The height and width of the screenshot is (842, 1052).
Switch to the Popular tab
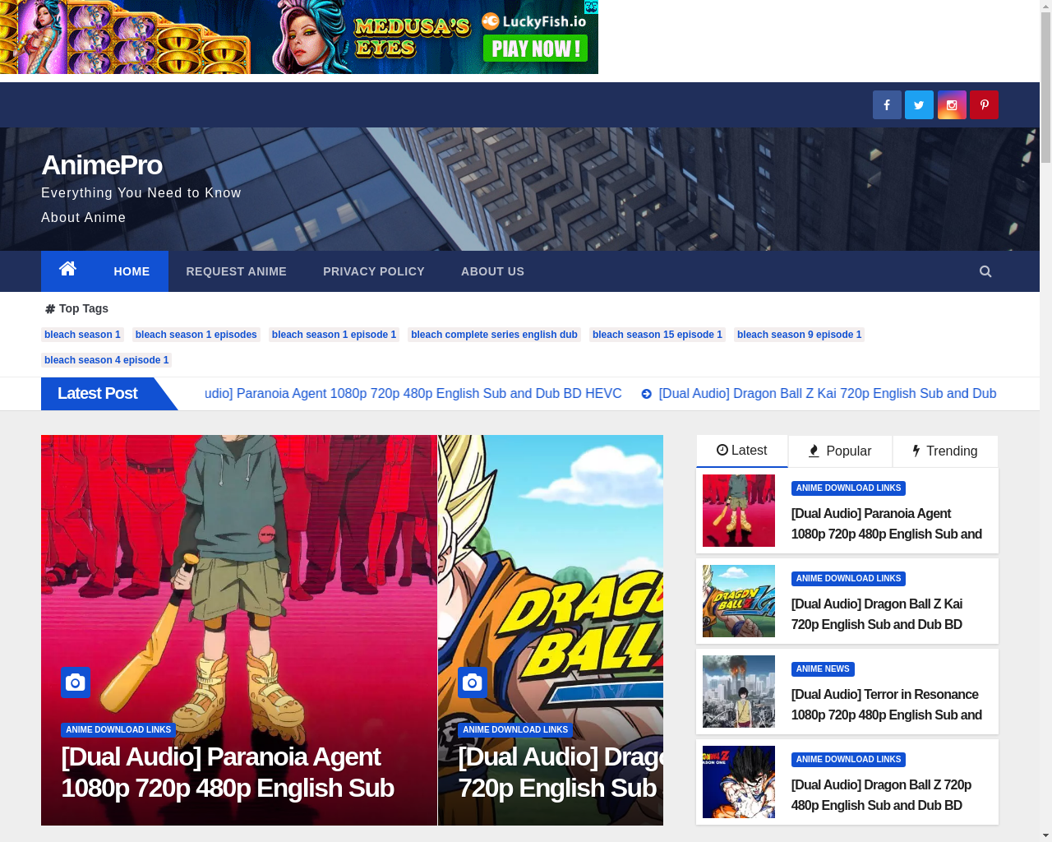(x=839, y=451)
